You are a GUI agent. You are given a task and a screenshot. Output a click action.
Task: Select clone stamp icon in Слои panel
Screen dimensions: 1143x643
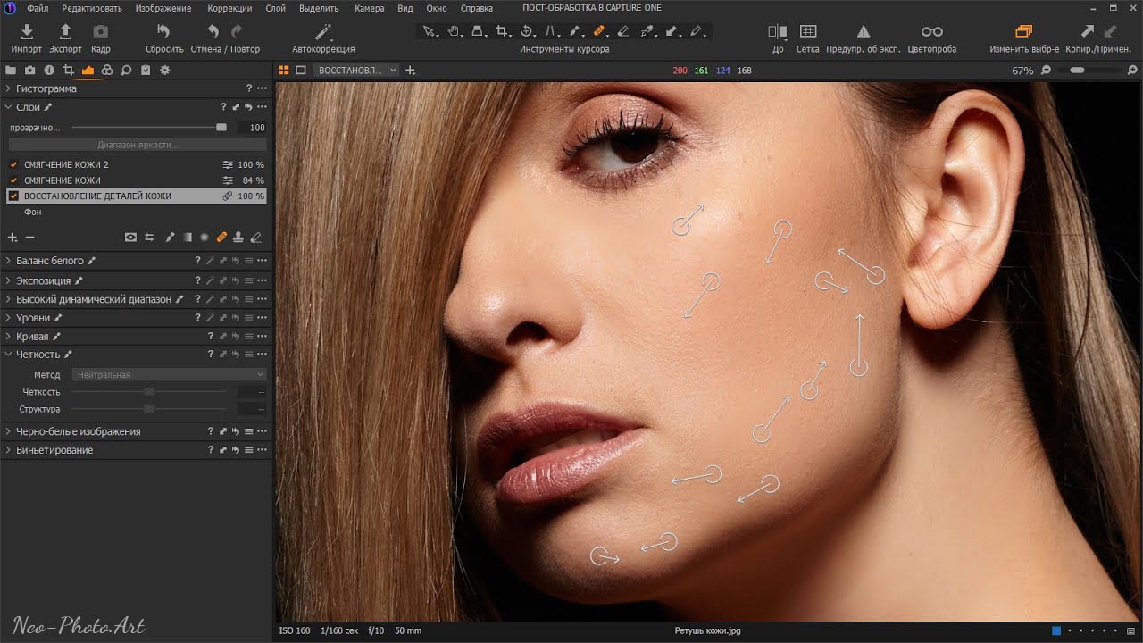238,238
